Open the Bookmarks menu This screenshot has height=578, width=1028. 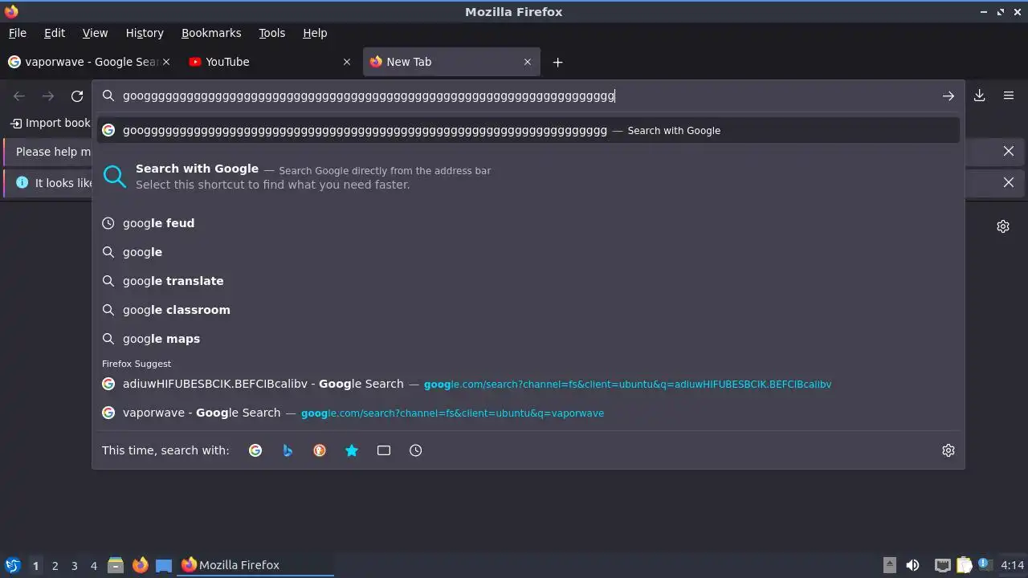(x=211, y=33)
